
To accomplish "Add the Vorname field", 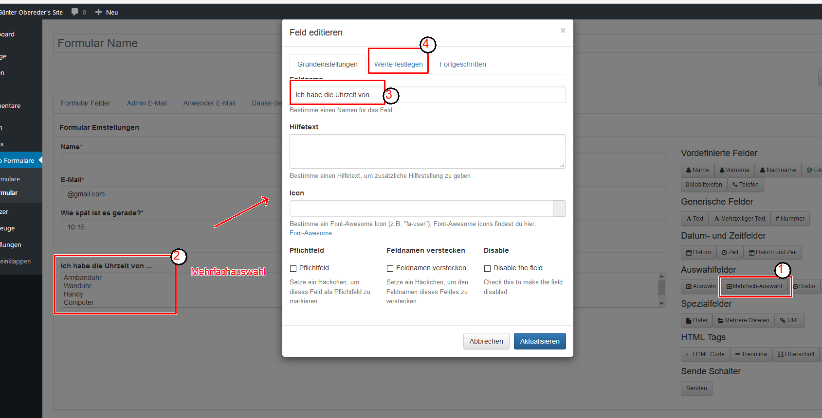I will 734,170.
